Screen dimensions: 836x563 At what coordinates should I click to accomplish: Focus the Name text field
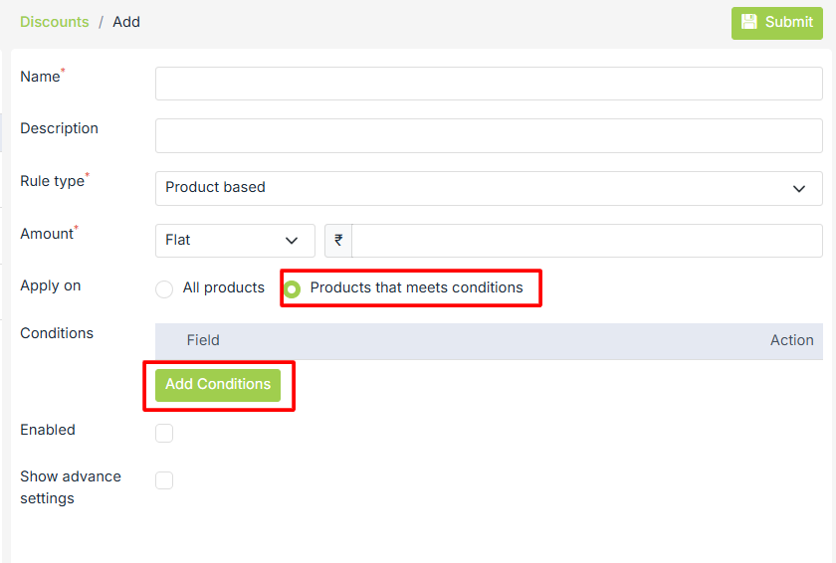488,84
